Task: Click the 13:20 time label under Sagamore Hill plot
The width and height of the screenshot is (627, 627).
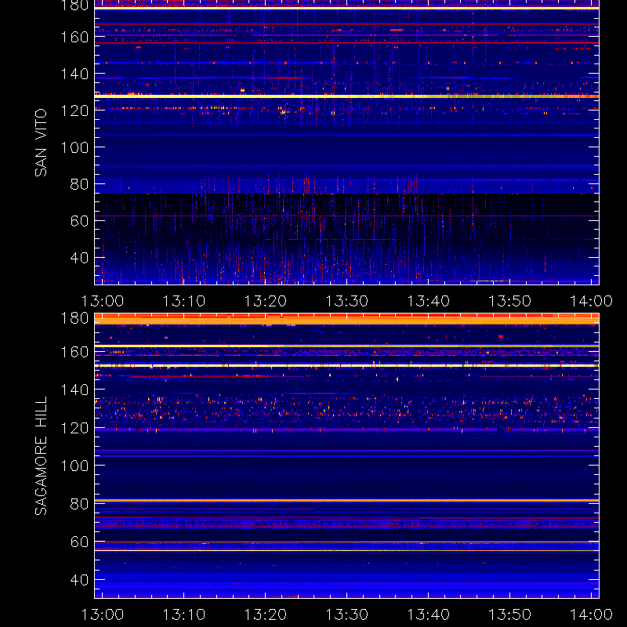Action: (266, 614)
